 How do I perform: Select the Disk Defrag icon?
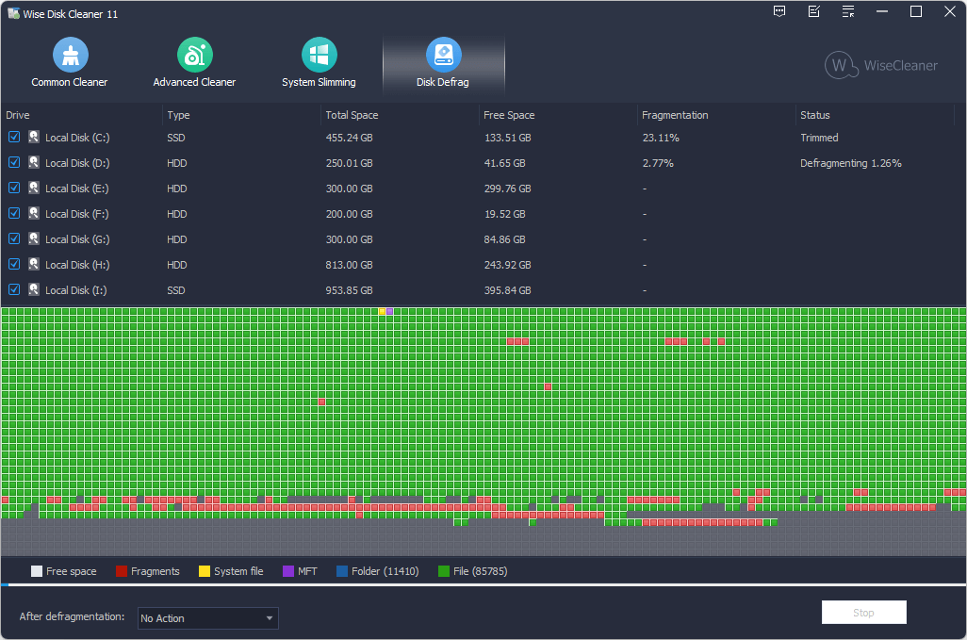pyautogui.click(x=443, y=55)
